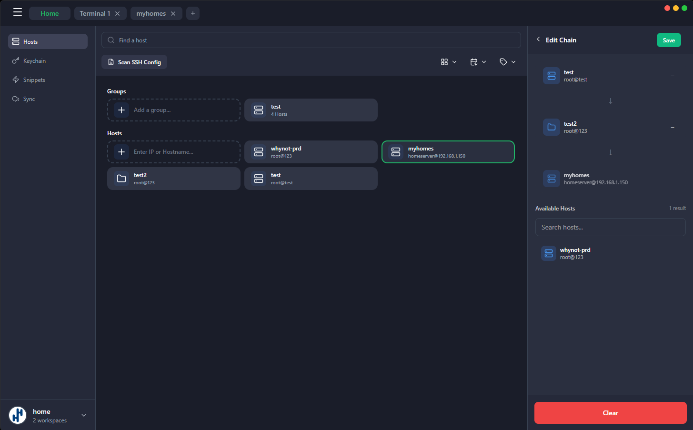
Task: Remove test2 from the chain
Action: [673, 127]
